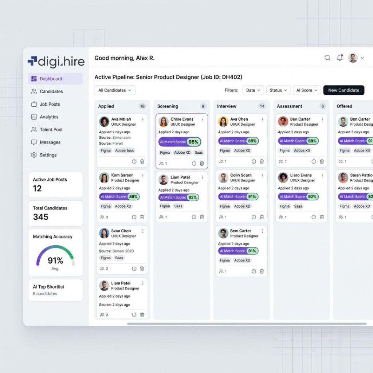Open the Dashboard menu item
This screenshot has height=373, width=373.
(55, 79)
